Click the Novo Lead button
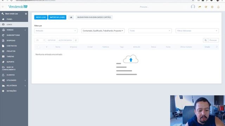 [x=41, y=17]
